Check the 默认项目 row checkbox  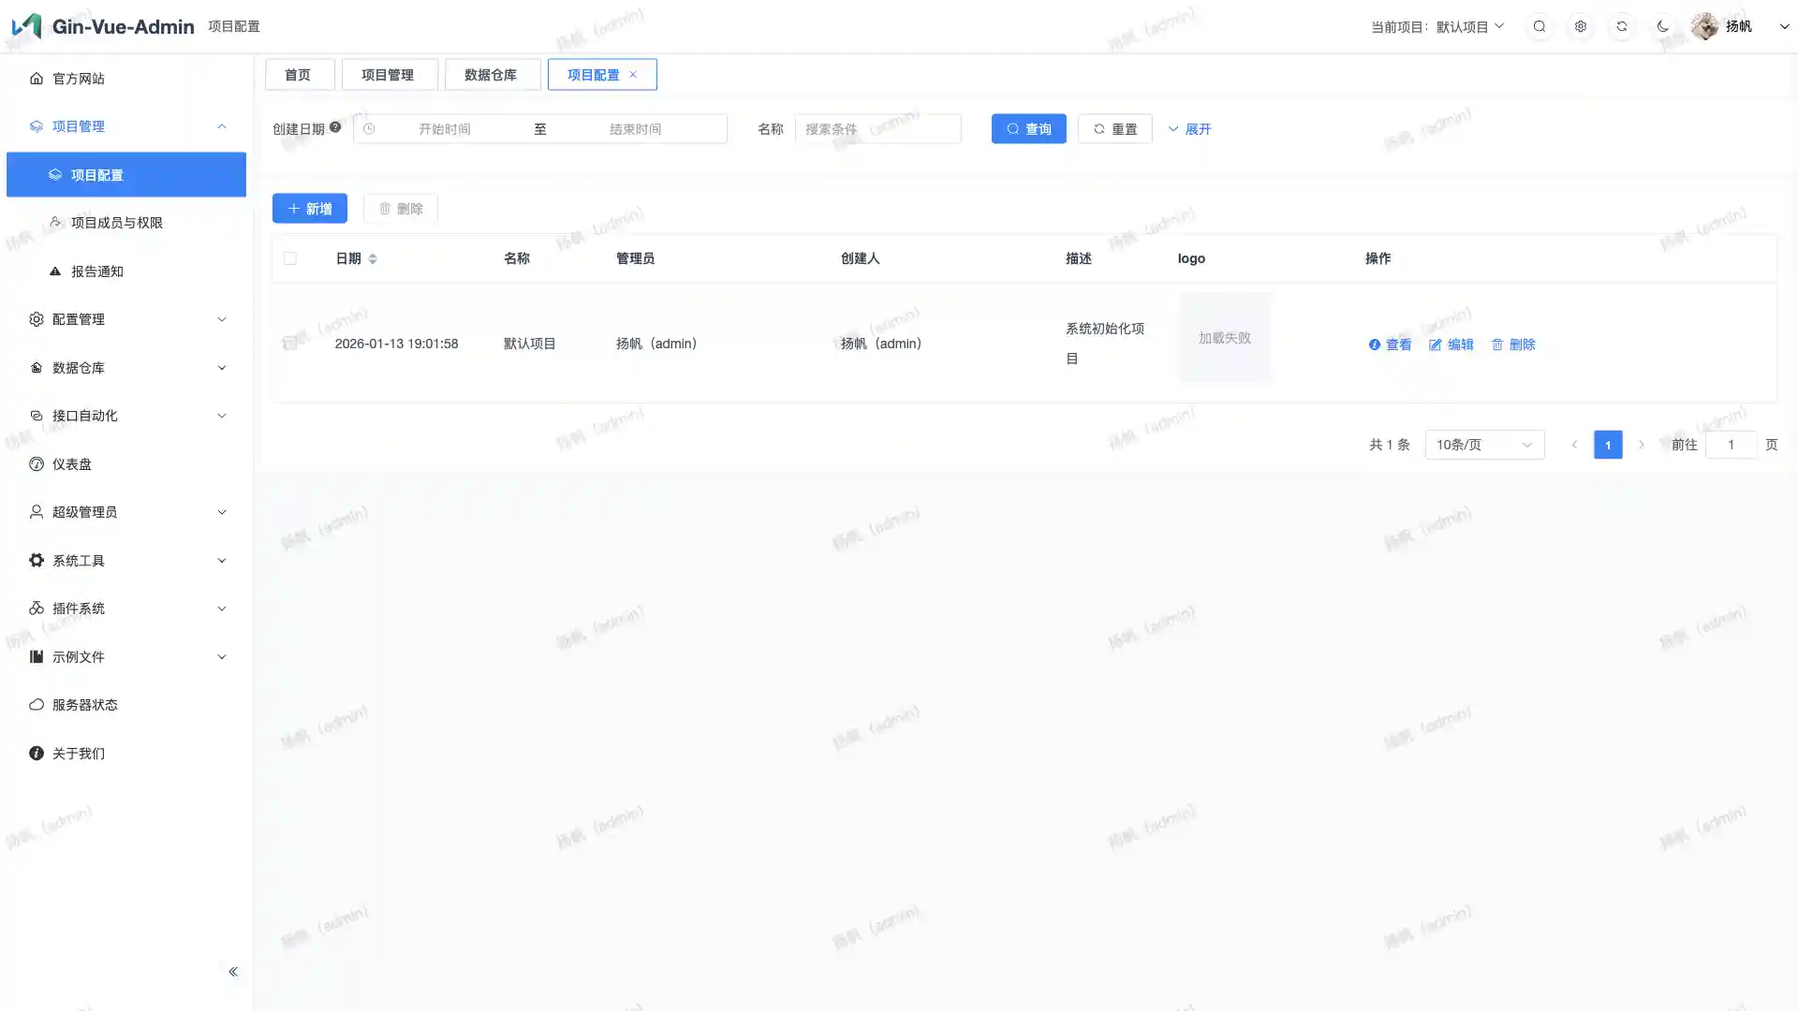click(x=290, y=344)
